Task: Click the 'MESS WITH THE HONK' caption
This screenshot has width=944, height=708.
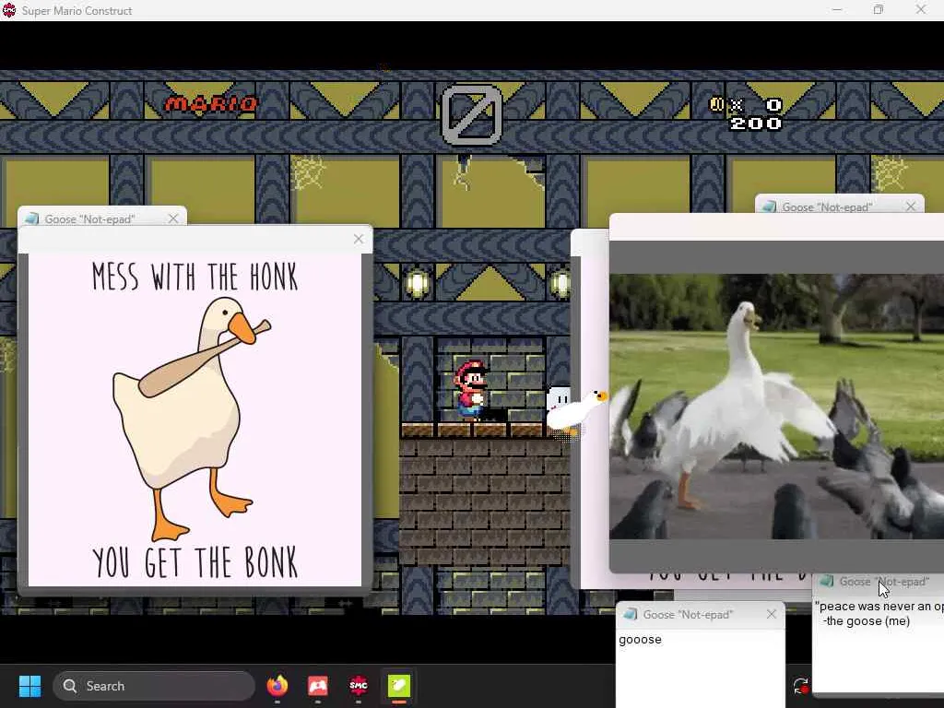Action: click(195, 277)
